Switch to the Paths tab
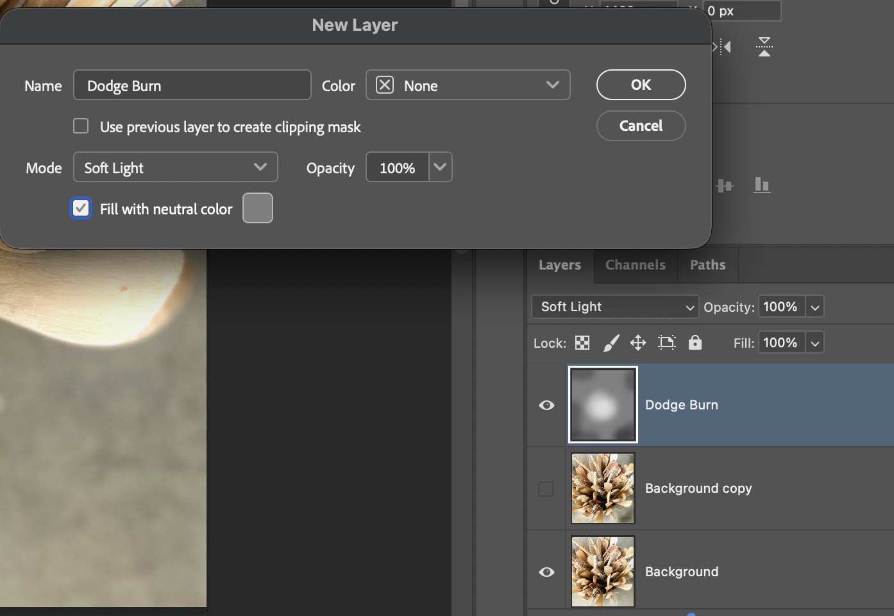894x616 pixels. (708, 265)
